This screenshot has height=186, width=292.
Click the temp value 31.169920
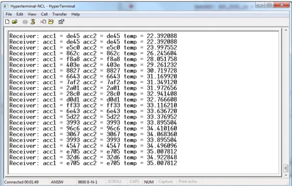coord(161,76)
